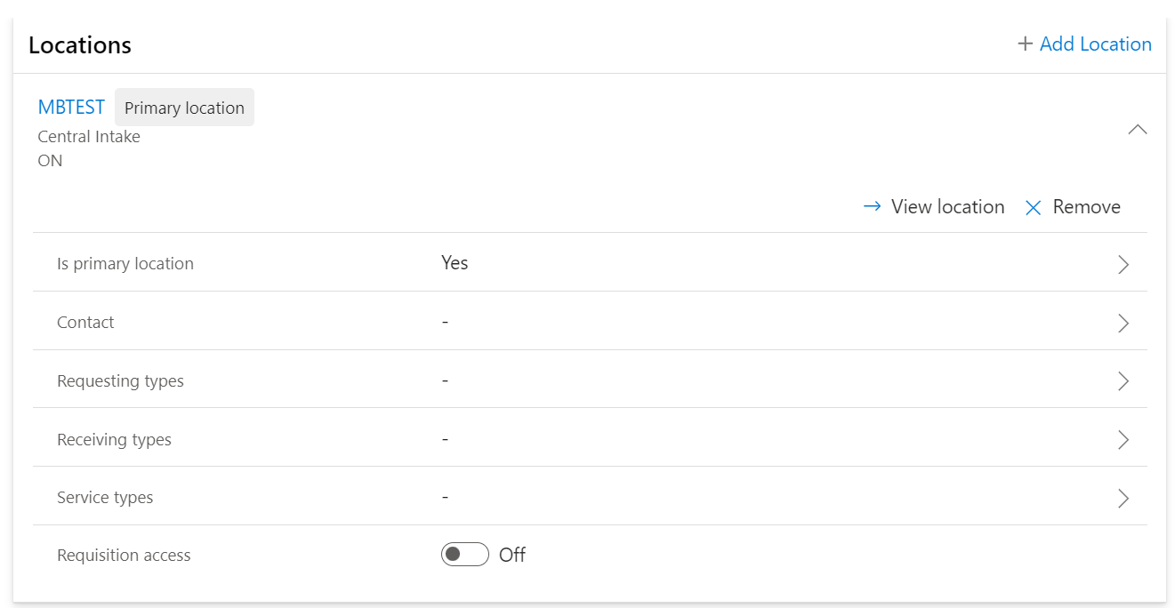This screenshot has width=1175, height=608.
Task: Click the View location text
Action: (948, 206)
